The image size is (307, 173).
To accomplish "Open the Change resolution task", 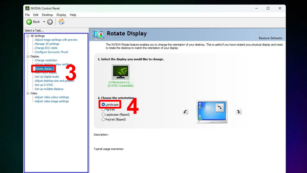I will pyautogui.click(x=46, y=60).
